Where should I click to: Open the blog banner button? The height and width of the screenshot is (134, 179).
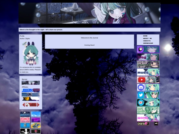tap(148, 57)
